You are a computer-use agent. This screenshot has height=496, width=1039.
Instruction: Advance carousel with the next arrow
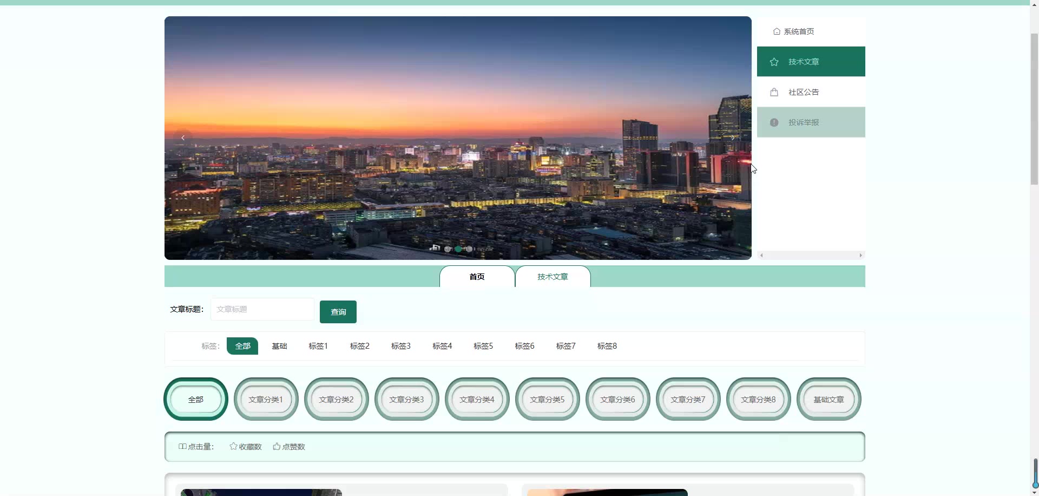click(733, 138)
